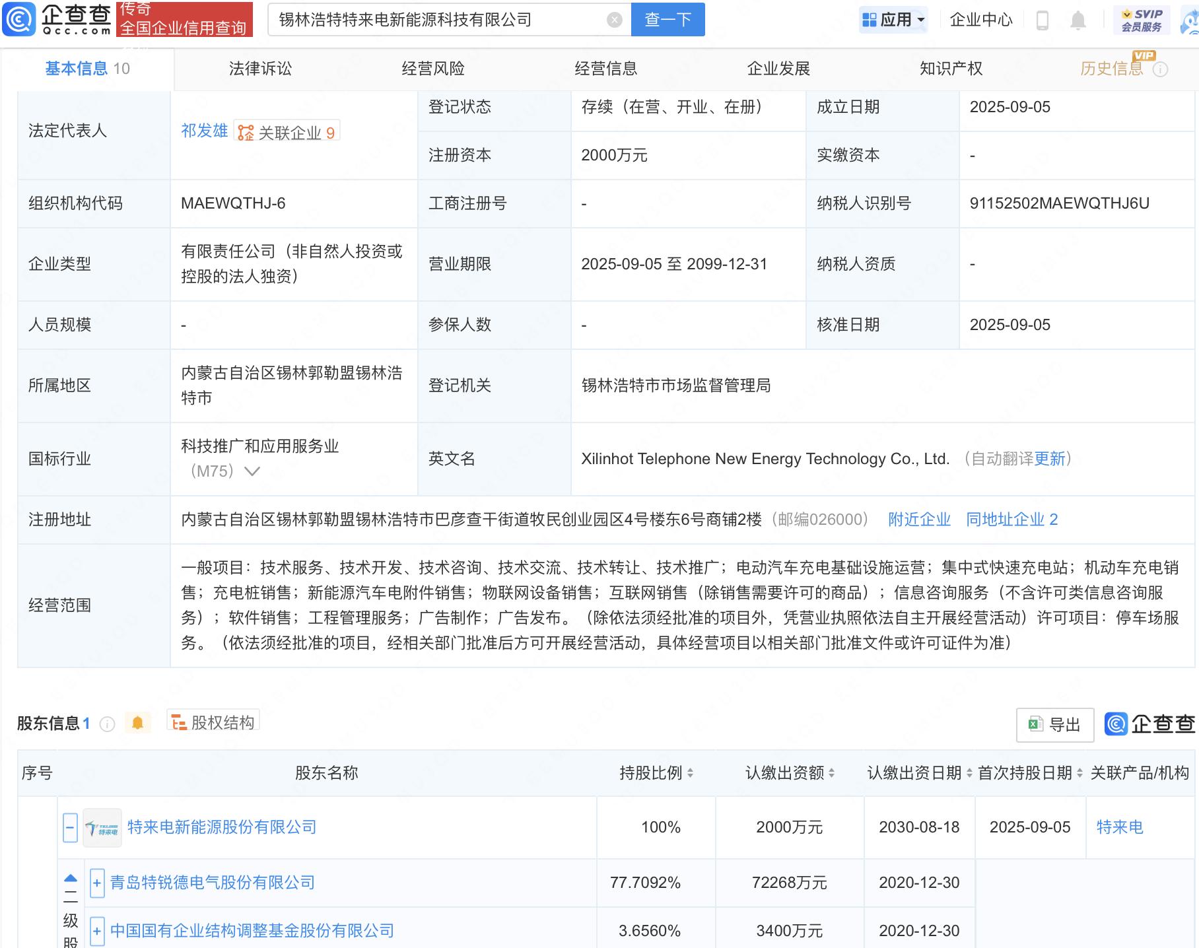
Task: Open 附近企业 link
Action: click(919, 520)
